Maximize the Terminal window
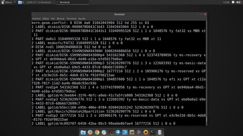 coord(201,14)
